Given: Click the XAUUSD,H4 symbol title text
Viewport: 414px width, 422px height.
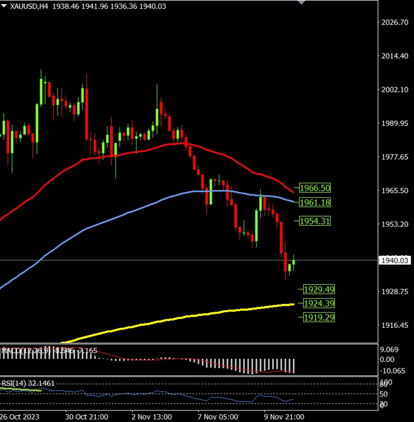Looking at the screenshot, I should pos(28,7).
